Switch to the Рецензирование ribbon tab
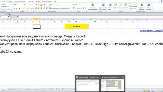Image resolution: width=163 pixels, height=92 pixels. pos(47,1)
